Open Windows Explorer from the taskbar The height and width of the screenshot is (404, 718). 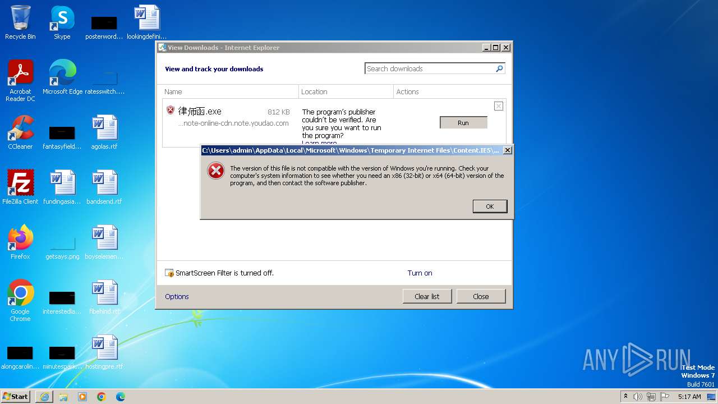(x=63, y=397)
